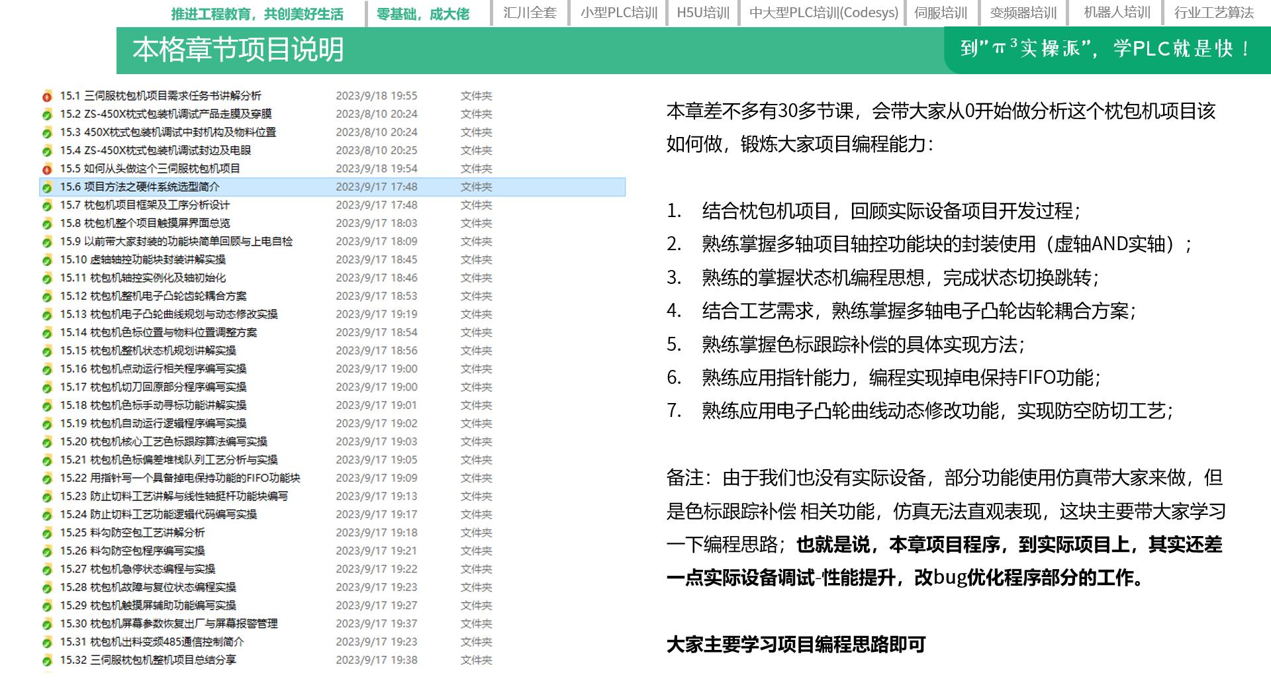
Task: Open the 中大型PLC培训(Codesys) tab
Action: 824,13
